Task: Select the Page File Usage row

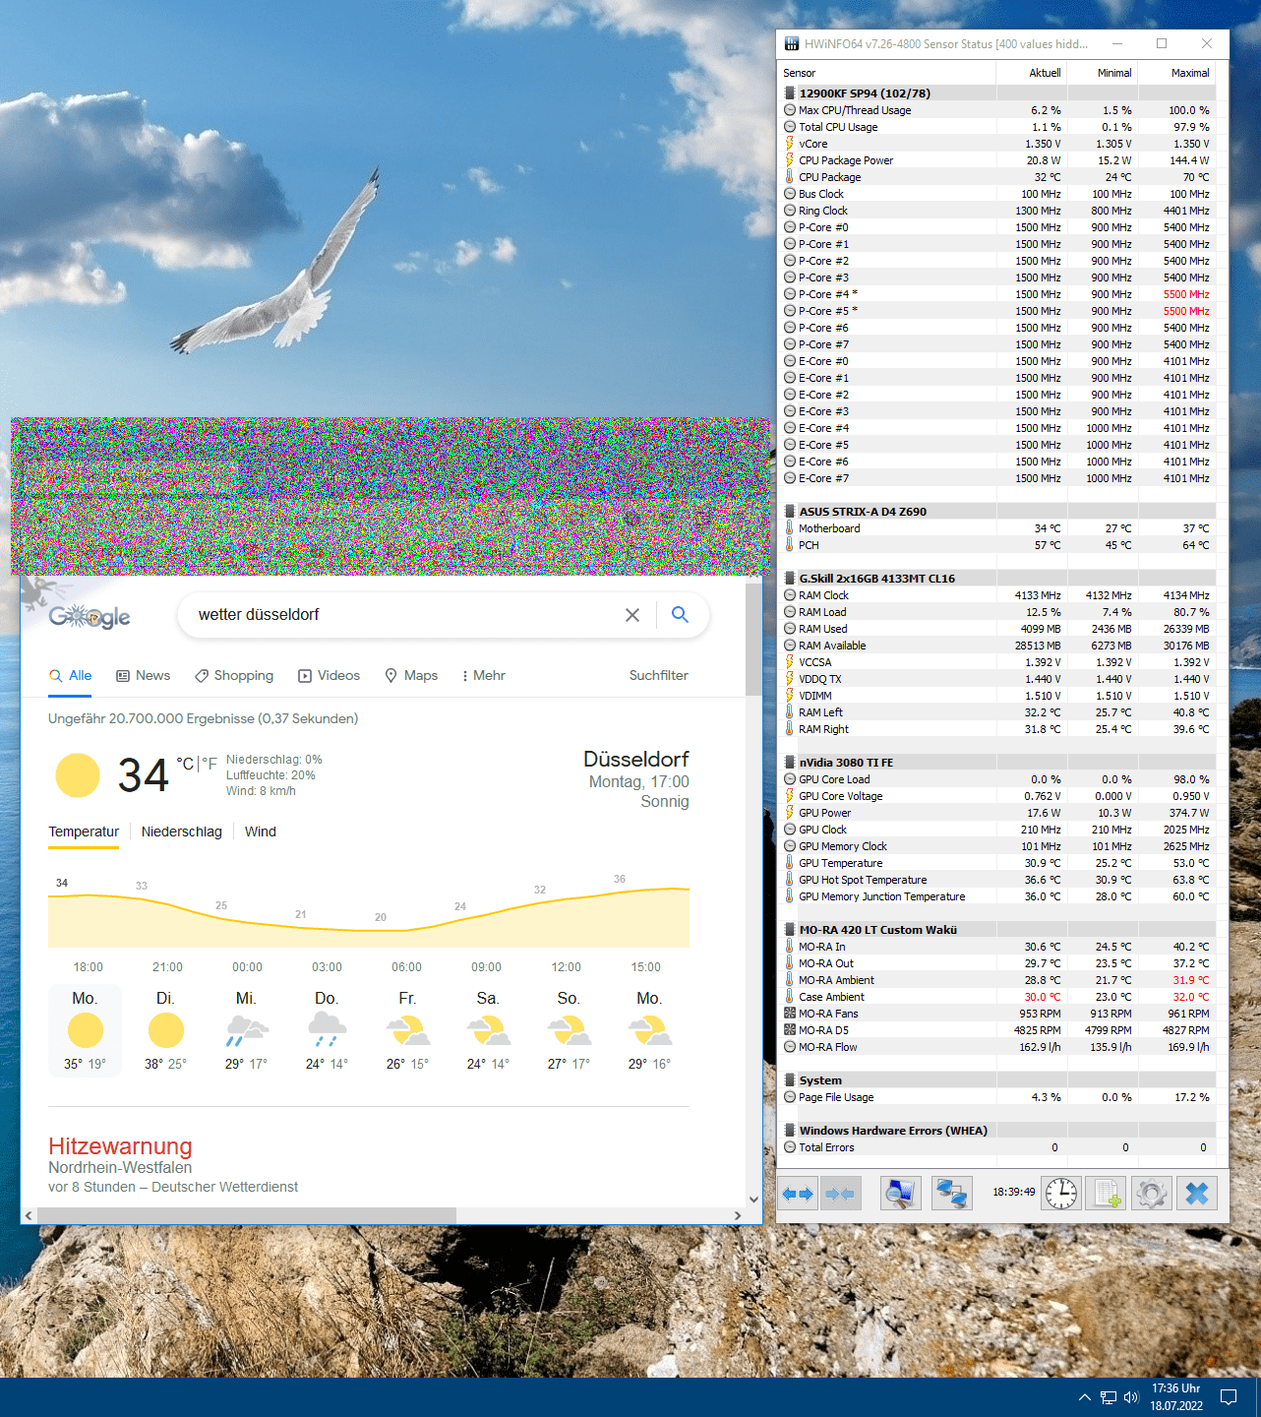Action: coord(998,1097)
